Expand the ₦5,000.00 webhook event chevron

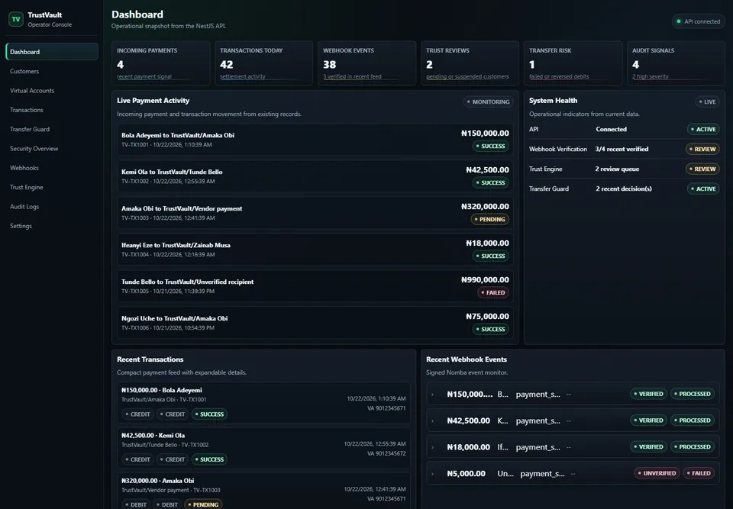(432, 473)
